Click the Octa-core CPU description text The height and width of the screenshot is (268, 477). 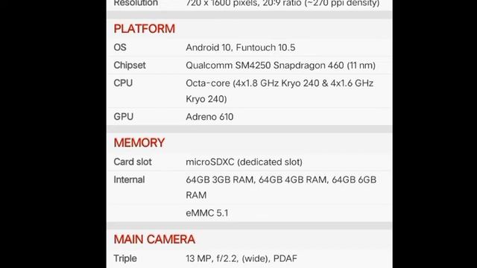(279, 91)
